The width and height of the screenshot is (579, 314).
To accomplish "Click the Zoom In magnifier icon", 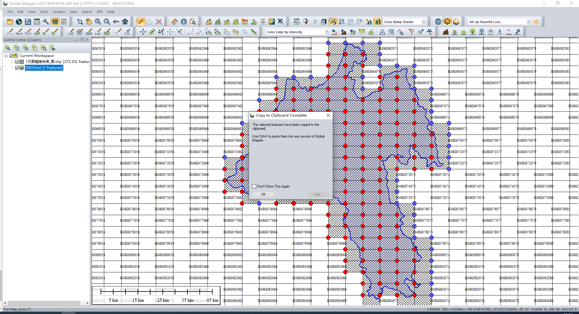I will point(98,22).
